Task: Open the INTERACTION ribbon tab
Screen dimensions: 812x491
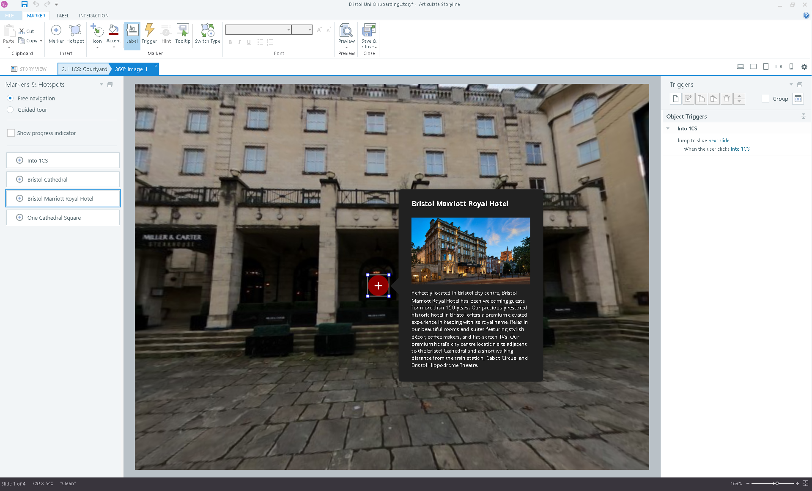Action: coord(93,16)
